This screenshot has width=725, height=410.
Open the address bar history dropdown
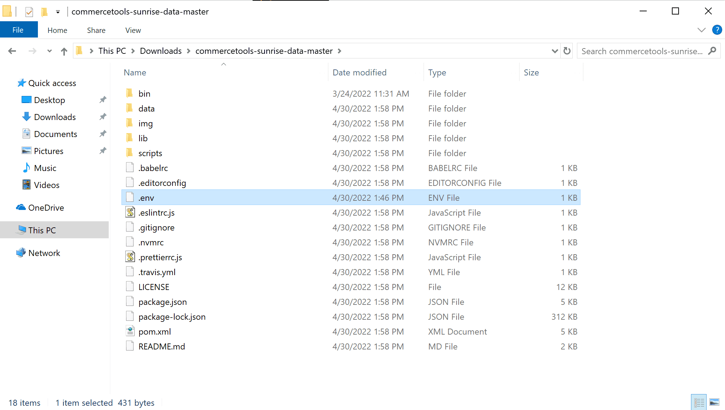click(x=555, y=51)
